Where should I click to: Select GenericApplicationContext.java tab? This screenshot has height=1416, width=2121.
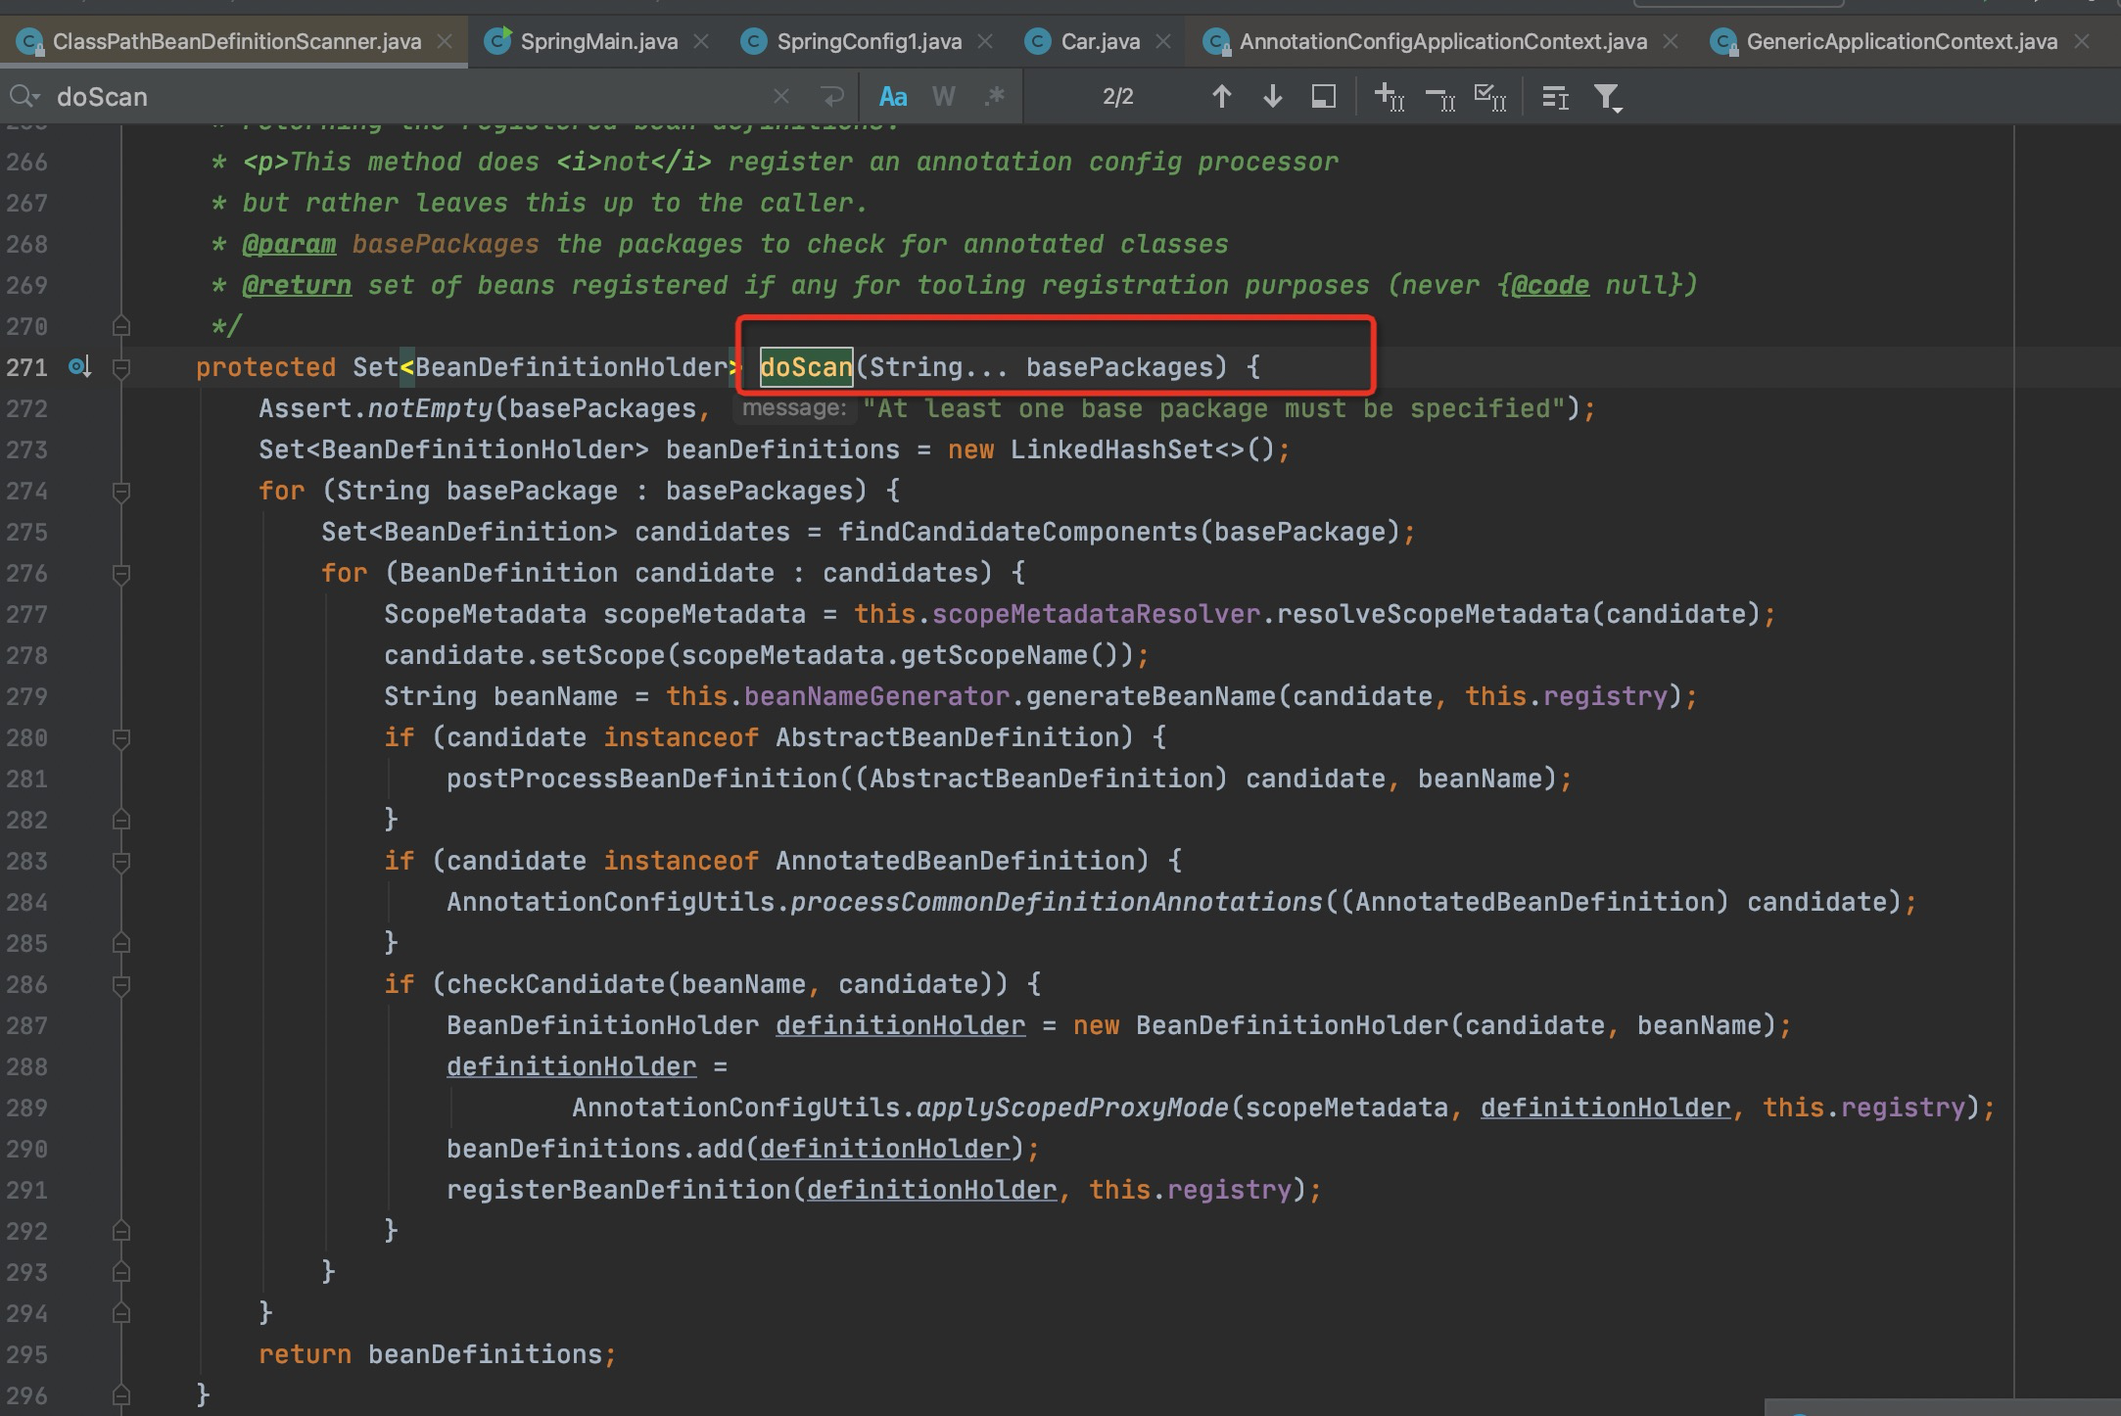pos(1902,42)
